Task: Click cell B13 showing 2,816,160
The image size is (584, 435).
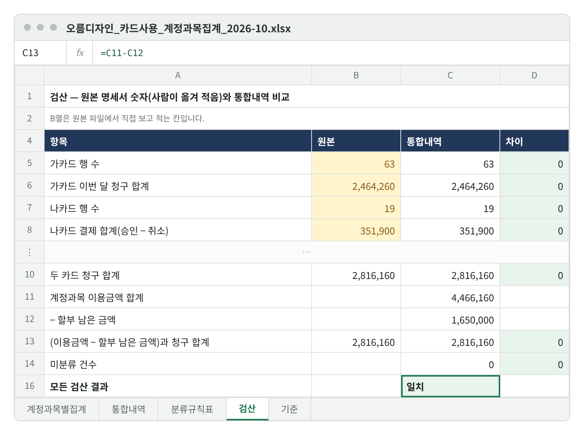Action: [356, 342]
